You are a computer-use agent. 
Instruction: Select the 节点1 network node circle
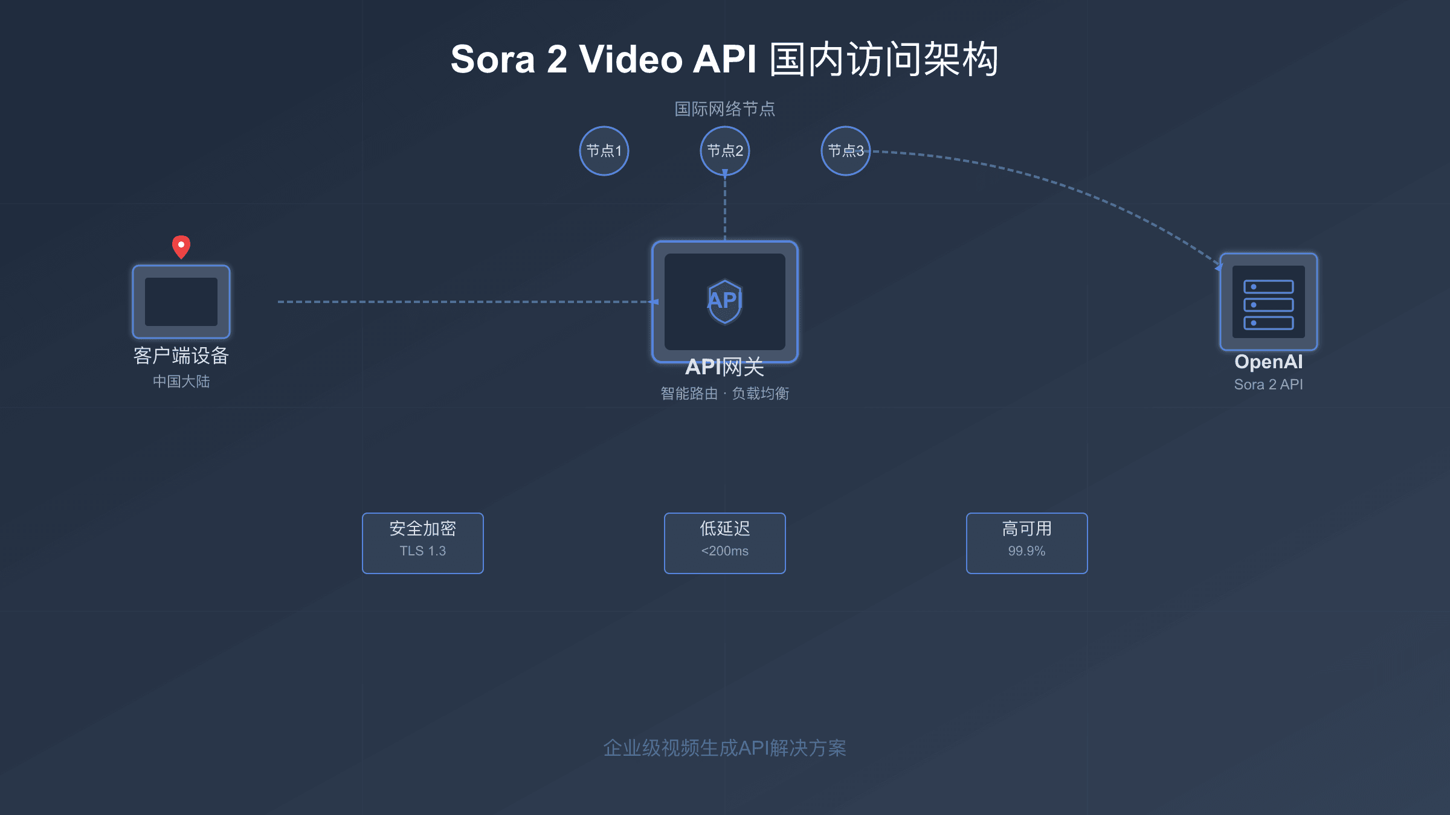coord(604,151)
